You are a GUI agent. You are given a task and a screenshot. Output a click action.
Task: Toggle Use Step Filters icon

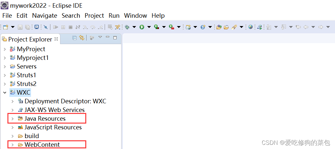[118, 27]
